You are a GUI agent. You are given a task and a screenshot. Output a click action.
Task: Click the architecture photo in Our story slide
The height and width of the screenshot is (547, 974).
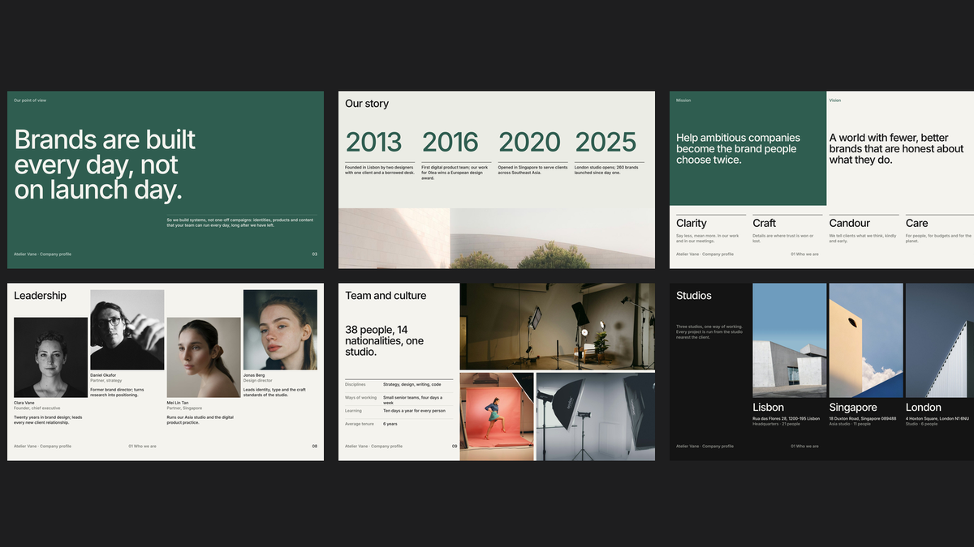point(497,238)
